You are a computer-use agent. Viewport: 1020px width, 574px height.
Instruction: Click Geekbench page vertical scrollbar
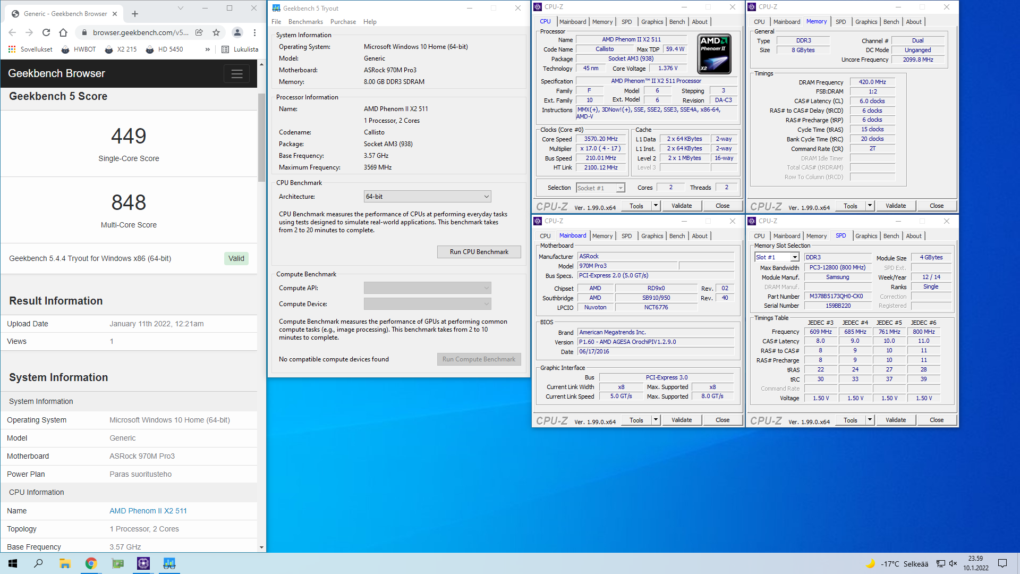[x=261, y=138]
